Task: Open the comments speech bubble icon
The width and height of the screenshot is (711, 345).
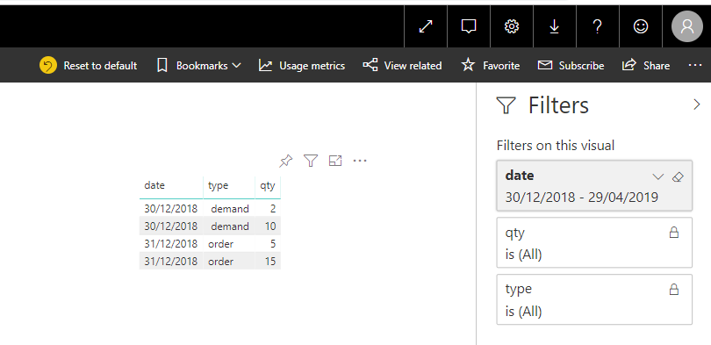Action: coord(469,26)
